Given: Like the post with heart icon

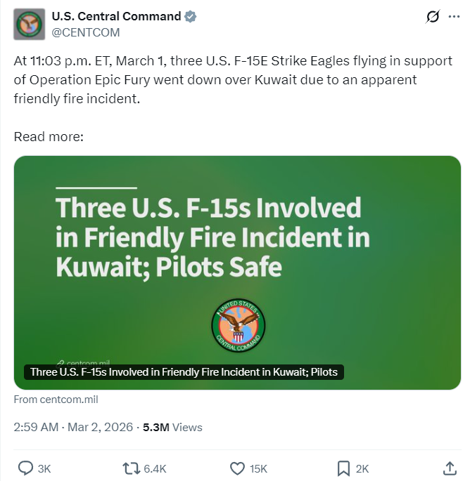Looking at the screenshot, I should coord(238,468).
